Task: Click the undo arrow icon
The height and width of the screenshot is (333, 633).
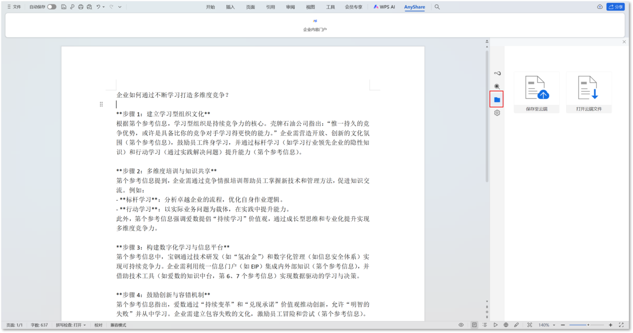Action: point(98,7)
